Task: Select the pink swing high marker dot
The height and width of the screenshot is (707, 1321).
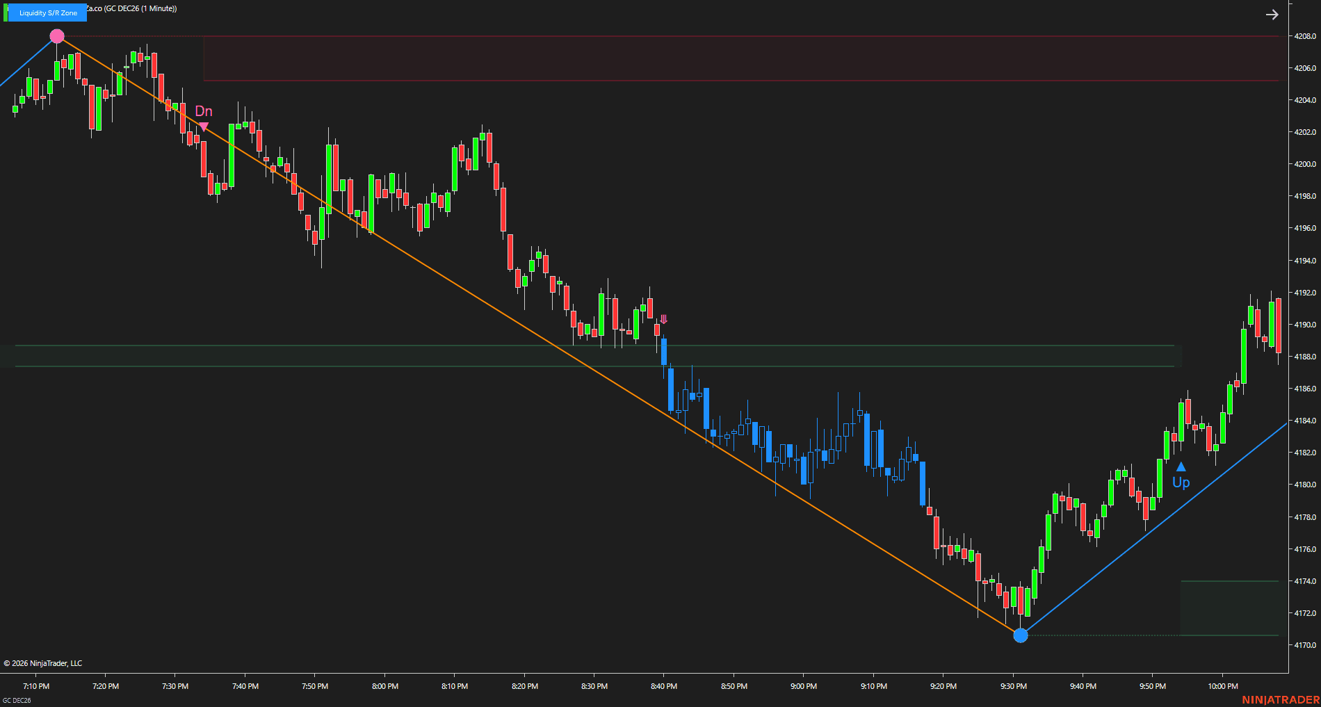Action: pyautogui.click(x=57, y=36)
